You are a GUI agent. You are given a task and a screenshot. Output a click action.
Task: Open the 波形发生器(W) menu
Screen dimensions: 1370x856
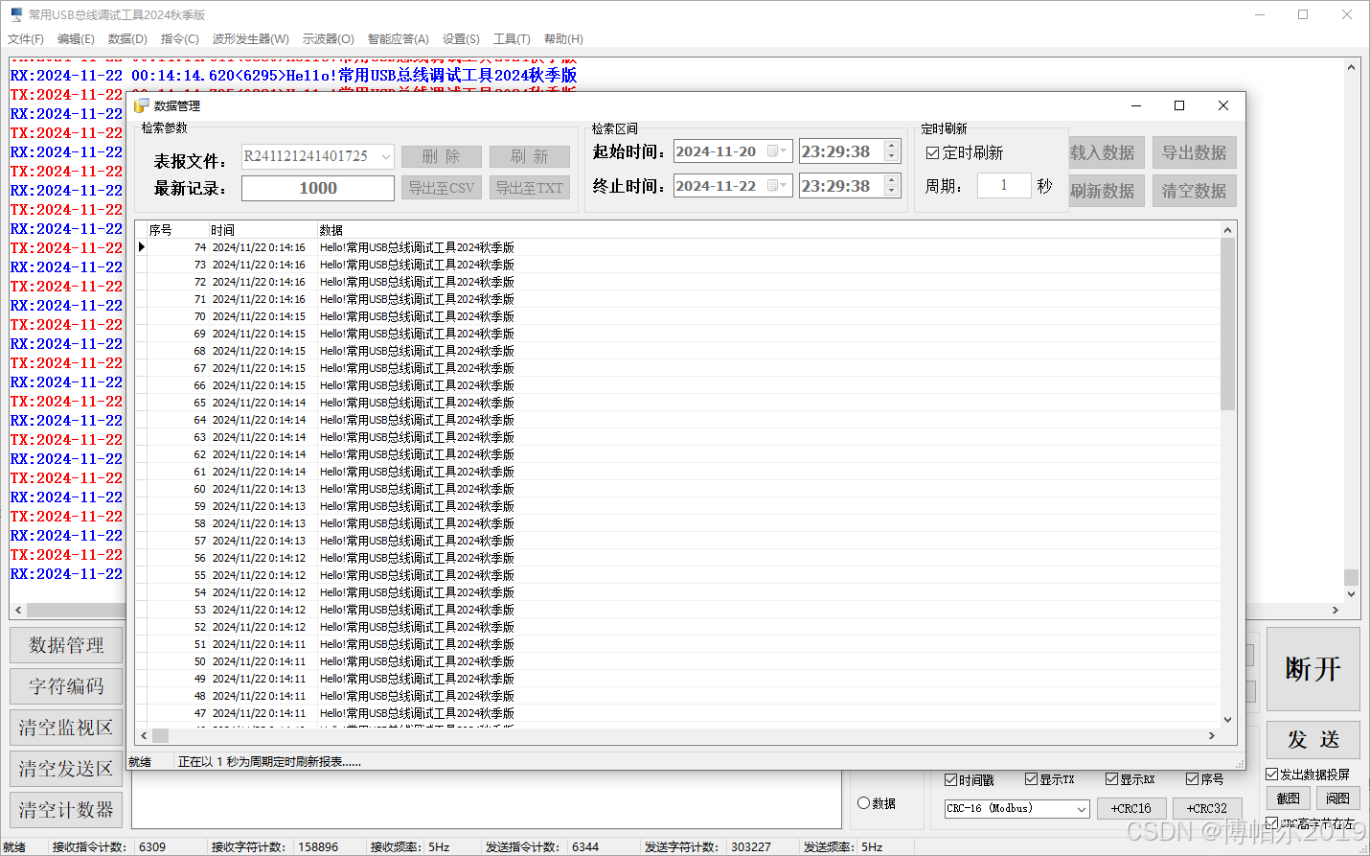point(251,39)
